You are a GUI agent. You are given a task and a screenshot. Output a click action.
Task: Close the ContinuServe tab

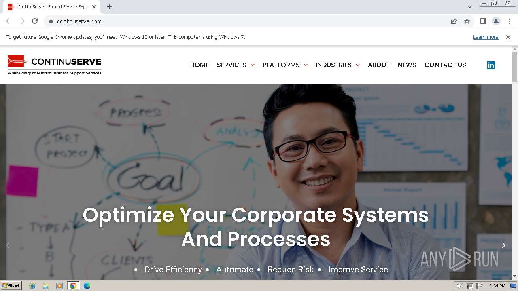point(94,7)
